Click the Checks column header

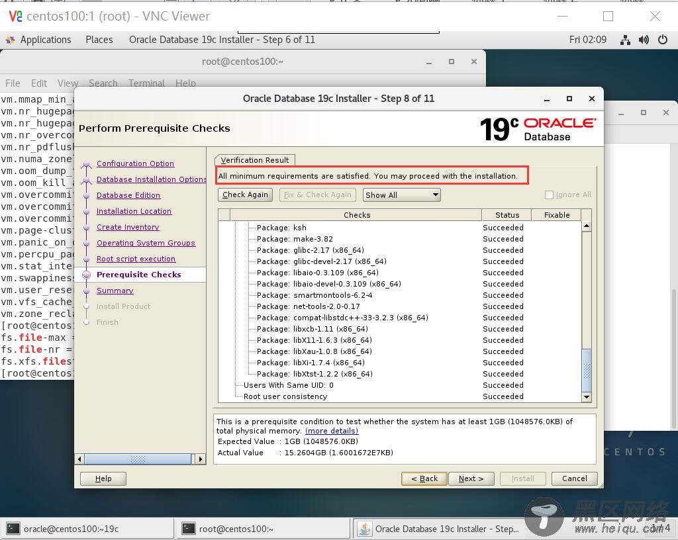pos(356,214)
